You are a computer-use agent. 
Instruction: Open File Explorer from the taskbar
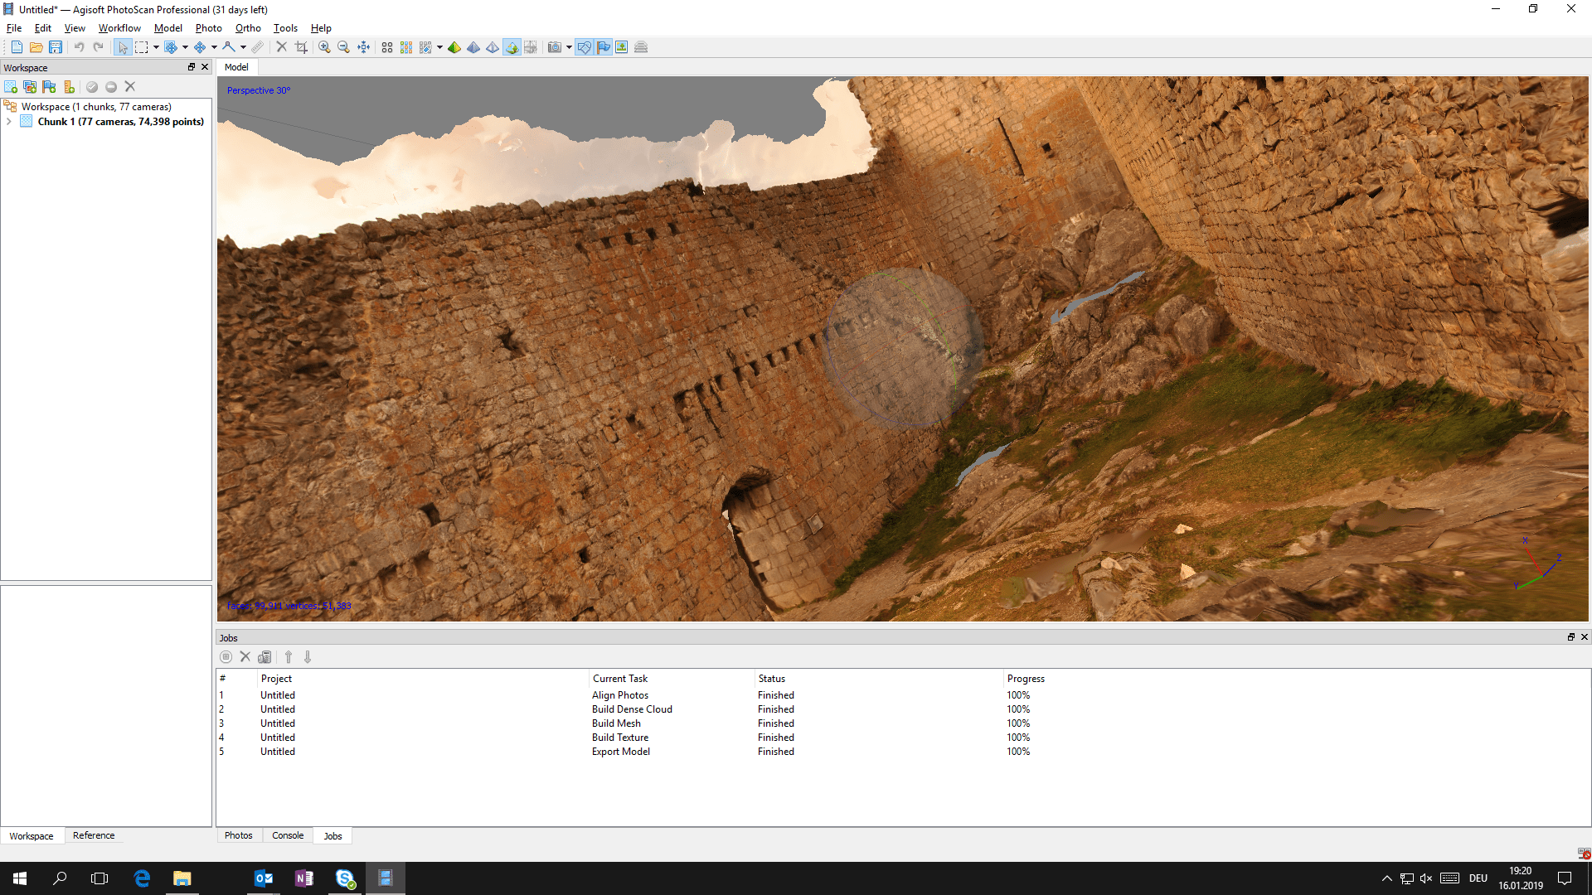pos(182,878)
